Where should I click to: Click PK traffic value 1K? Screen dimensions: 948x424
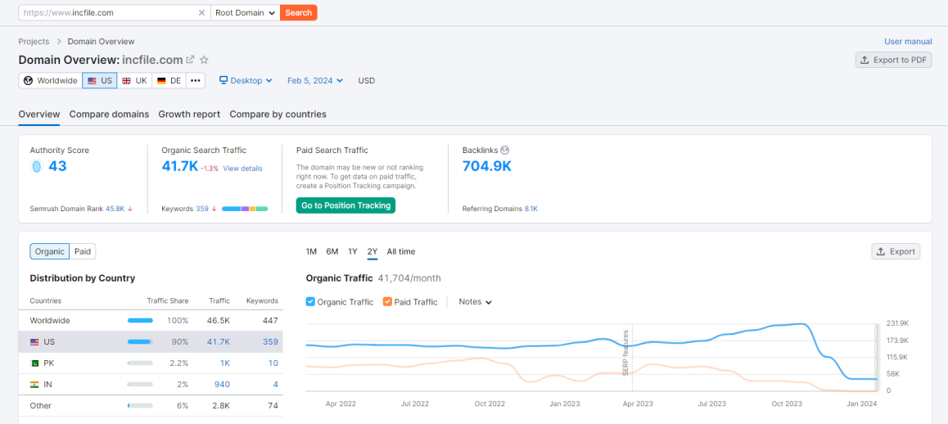tap(223, 363)
